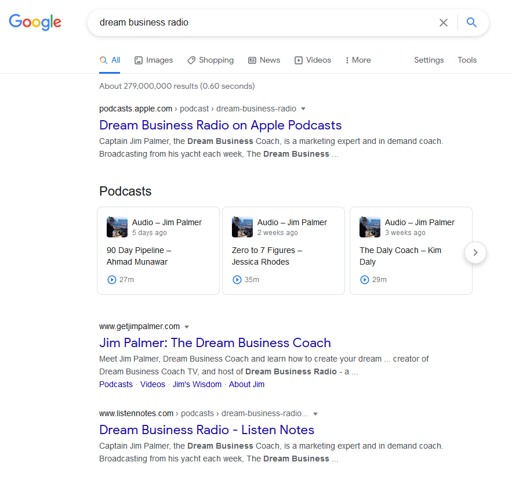The width and height of the screenshot is (512, 480).
Task: Open the Shopping tab
Action: (x=210, y=60)
